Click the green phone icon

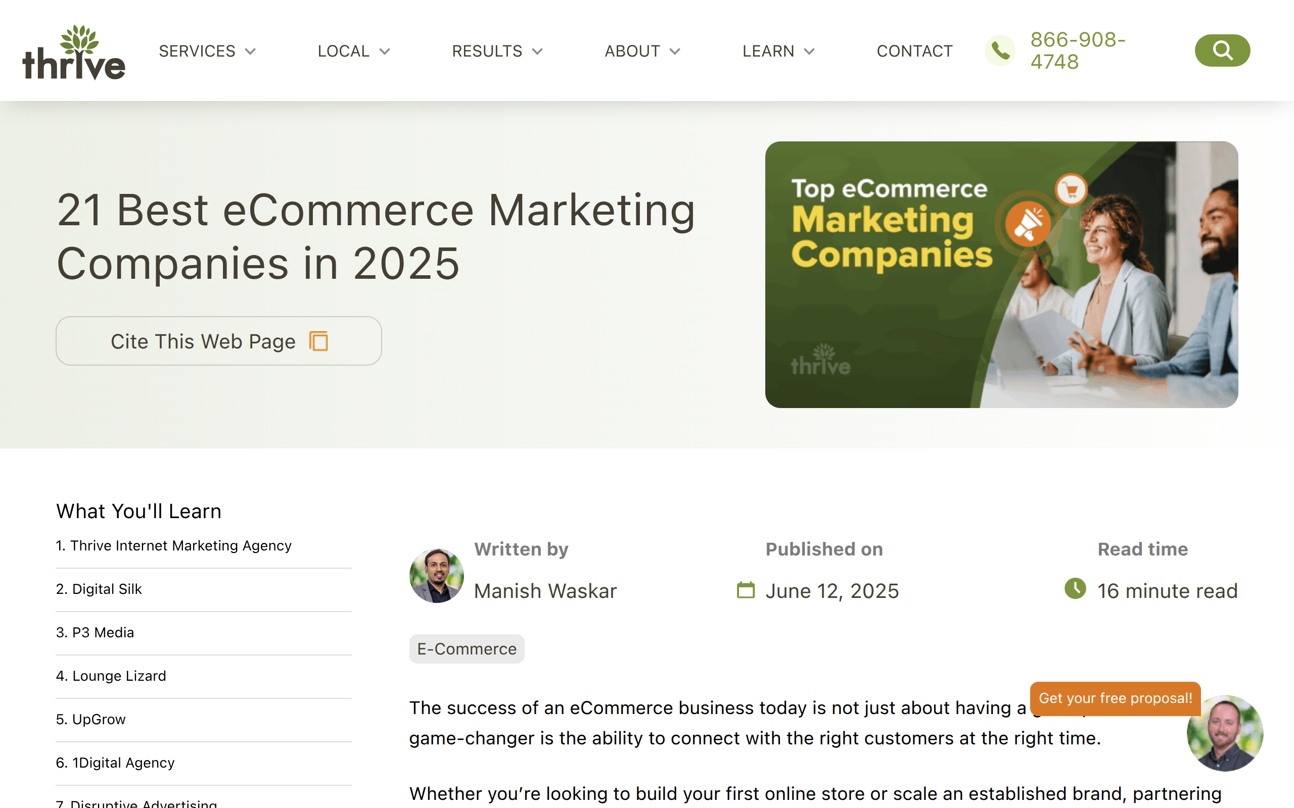pos(1000,51)
